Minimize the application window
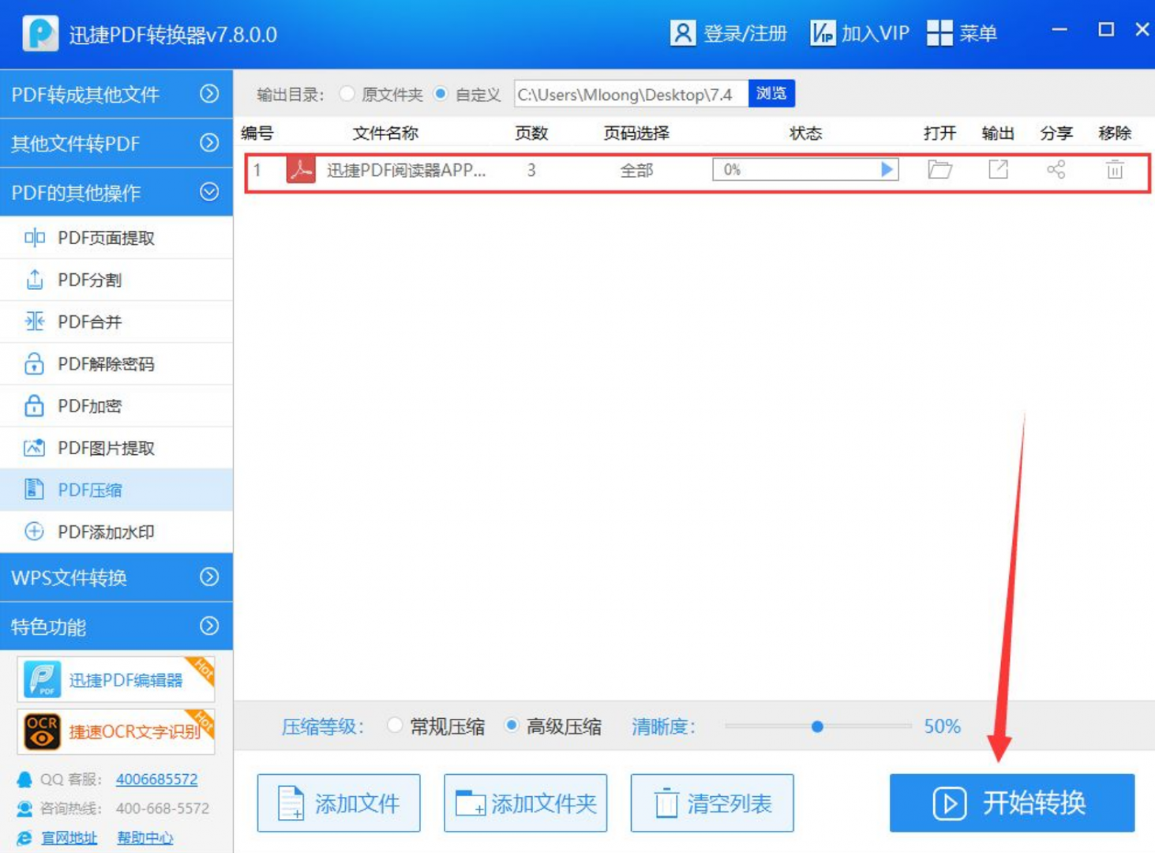The width and height of the screenshot is (1155, 853). 1059,30
